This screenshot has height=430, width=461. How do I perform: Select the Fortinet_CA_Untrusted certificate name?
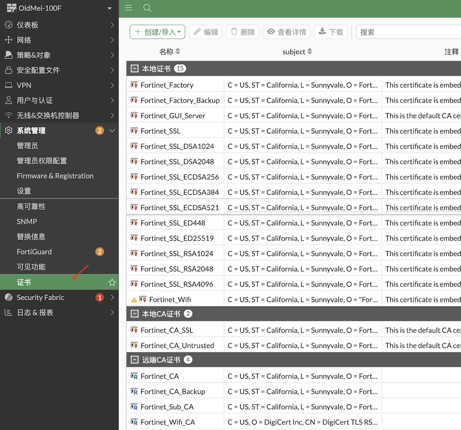(177, 345)
